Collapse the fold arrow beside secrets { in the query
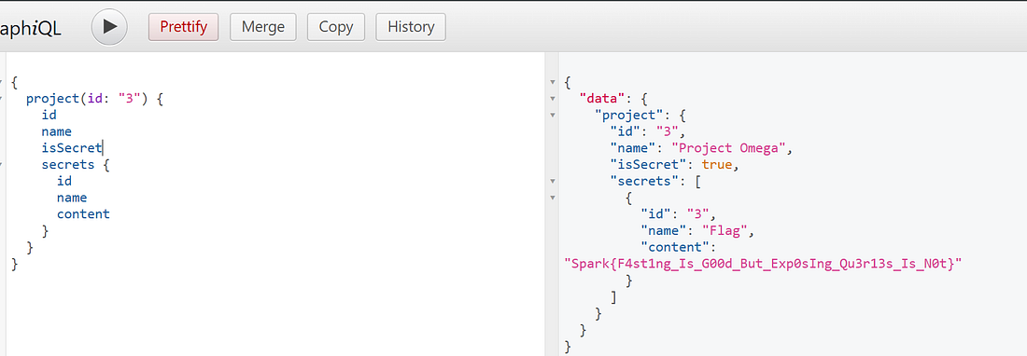The height and width of the screenshot is (356, 1027). 1,165
